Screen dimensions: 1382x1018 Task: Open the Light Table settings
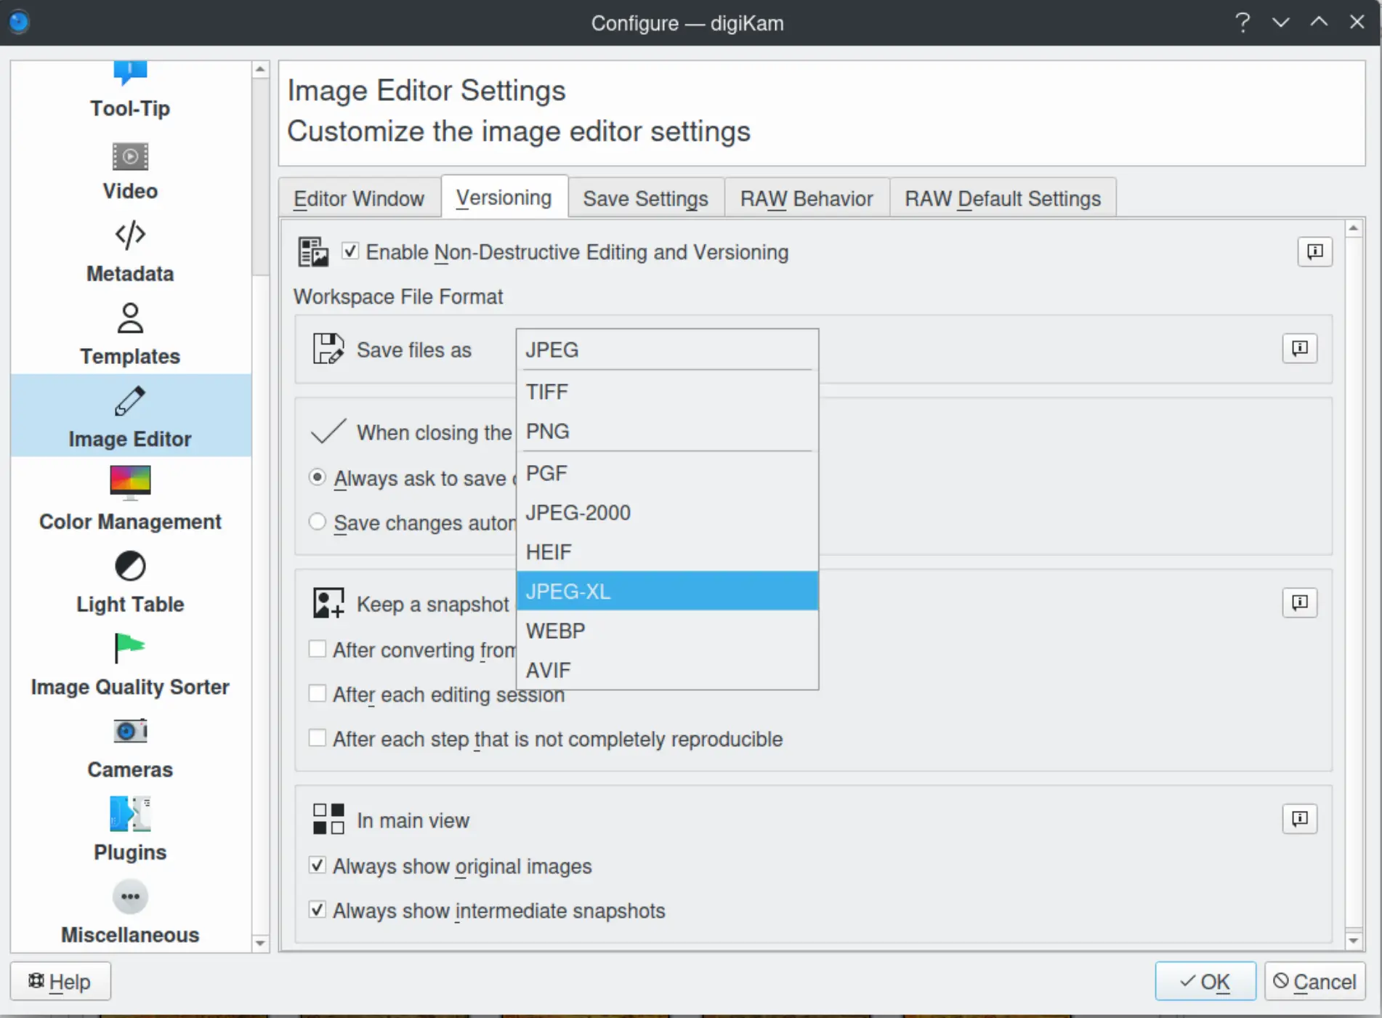coord(129,581)
